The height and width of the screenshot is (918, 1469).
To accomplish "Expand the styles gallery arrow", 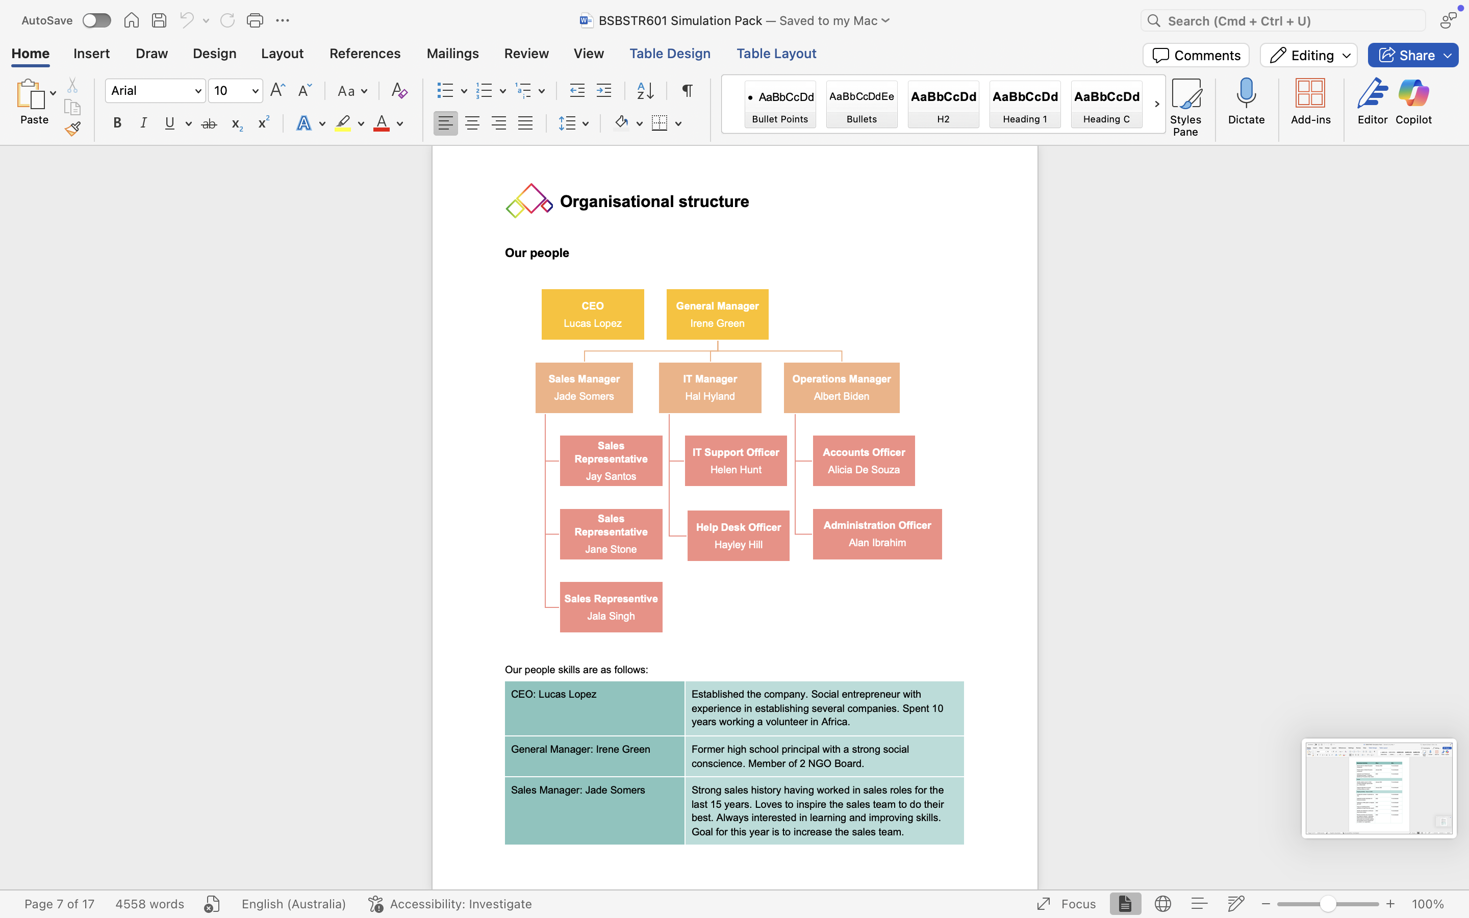I will pyautogui.click(x=1156, y=104).
